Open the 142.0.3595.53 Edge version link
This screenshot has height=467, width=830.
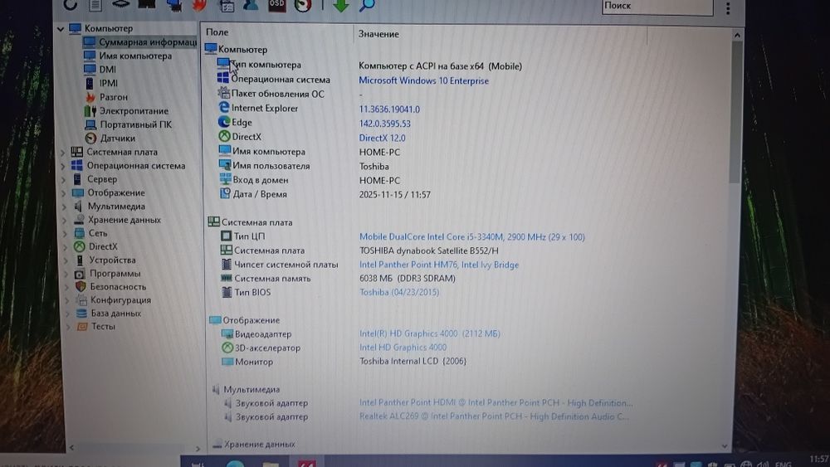coord(384,124)
